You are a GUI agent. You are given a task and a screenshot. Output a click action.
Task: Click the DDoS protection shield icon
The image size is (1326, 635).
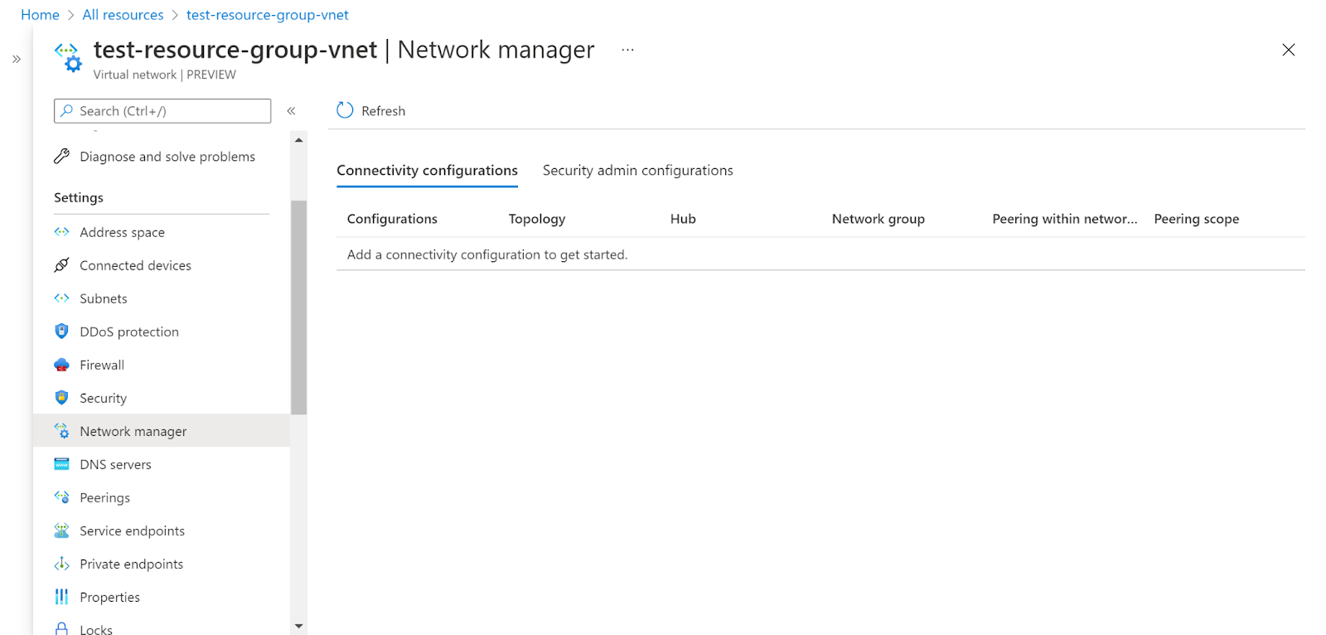point(61,332)
